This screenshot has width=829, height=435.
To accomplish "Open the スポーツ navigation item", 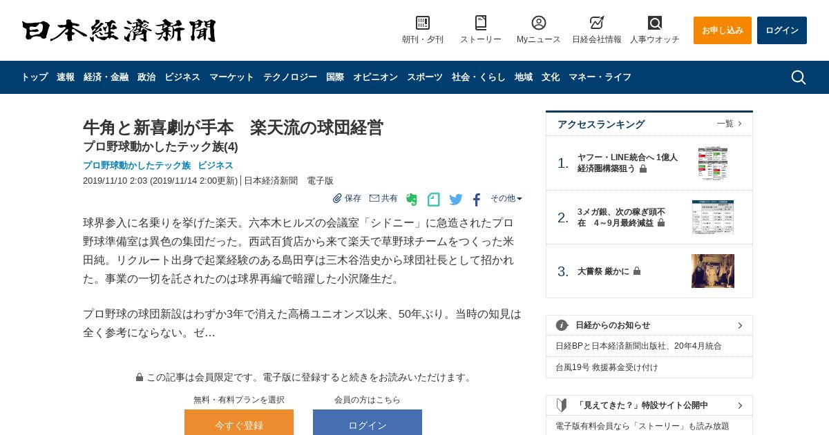I will [x=425, y=77].
